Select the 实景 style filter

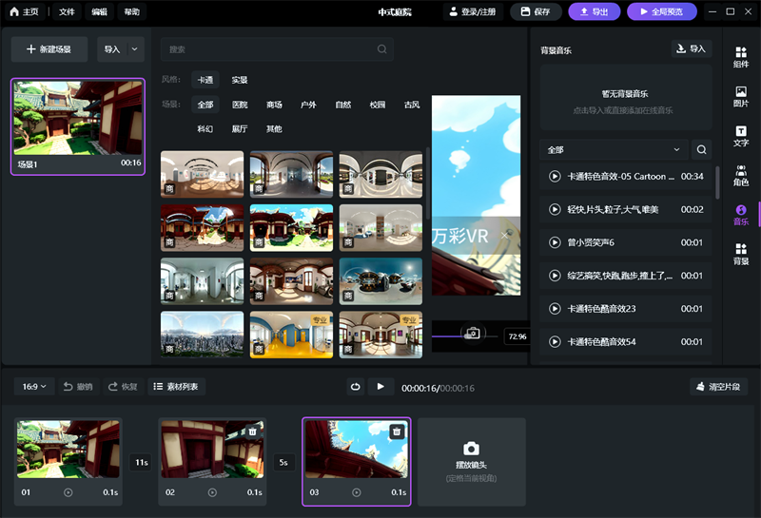240,81
